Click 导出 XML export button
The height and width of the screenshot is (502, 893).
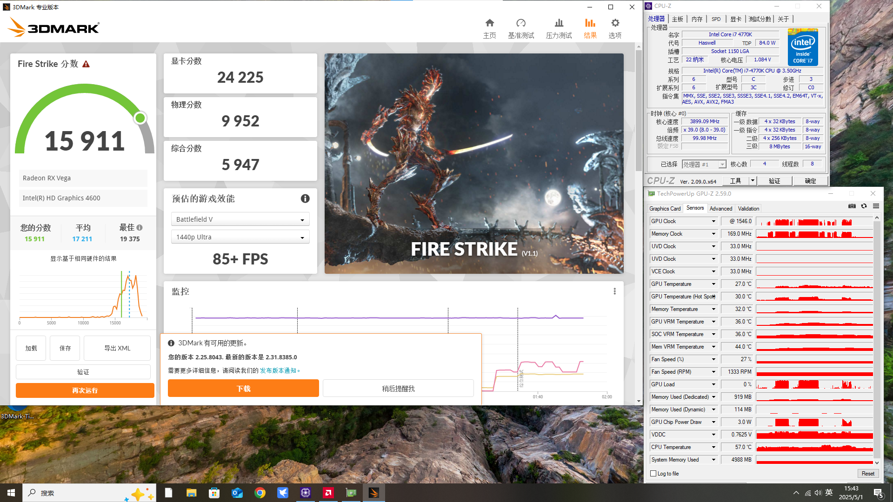[117, 348]
